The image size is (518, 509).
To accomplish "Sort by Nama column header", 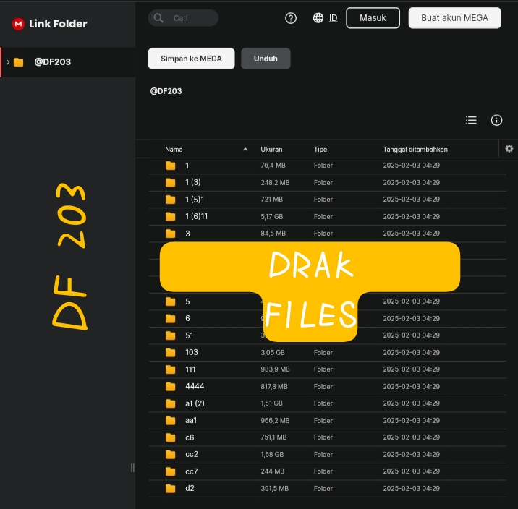I will [x=174, y=149].
